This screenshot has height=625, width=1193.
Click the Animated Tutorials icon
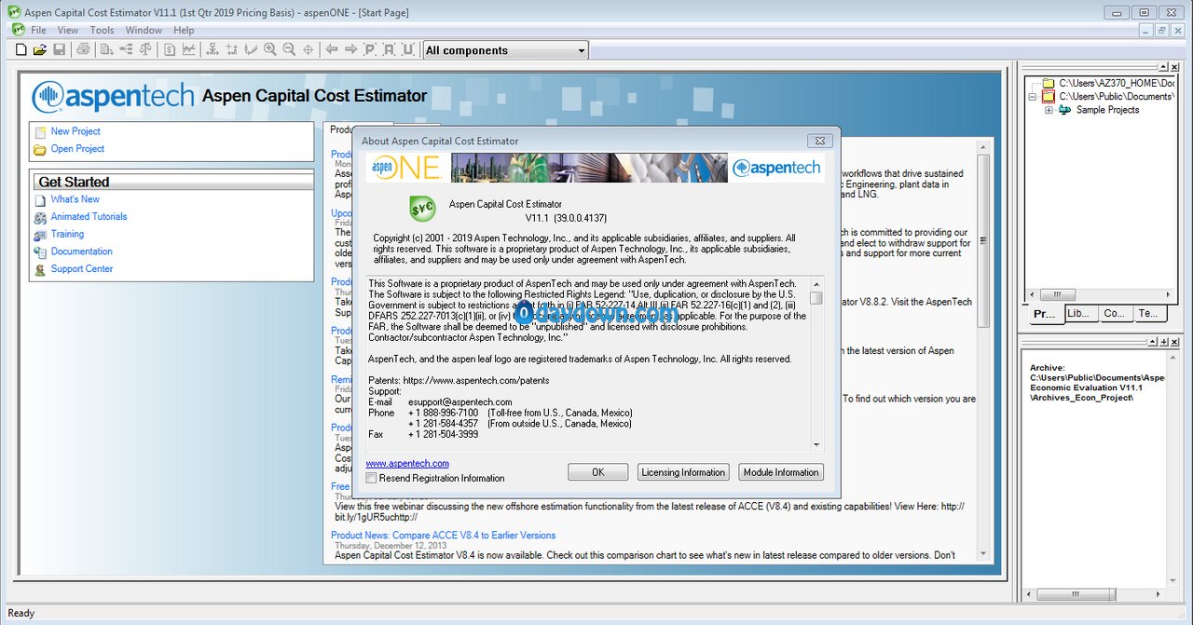[x=40, y=217]
